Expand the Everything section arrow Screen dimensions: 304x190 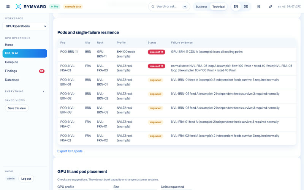click(x=44, y=92)
